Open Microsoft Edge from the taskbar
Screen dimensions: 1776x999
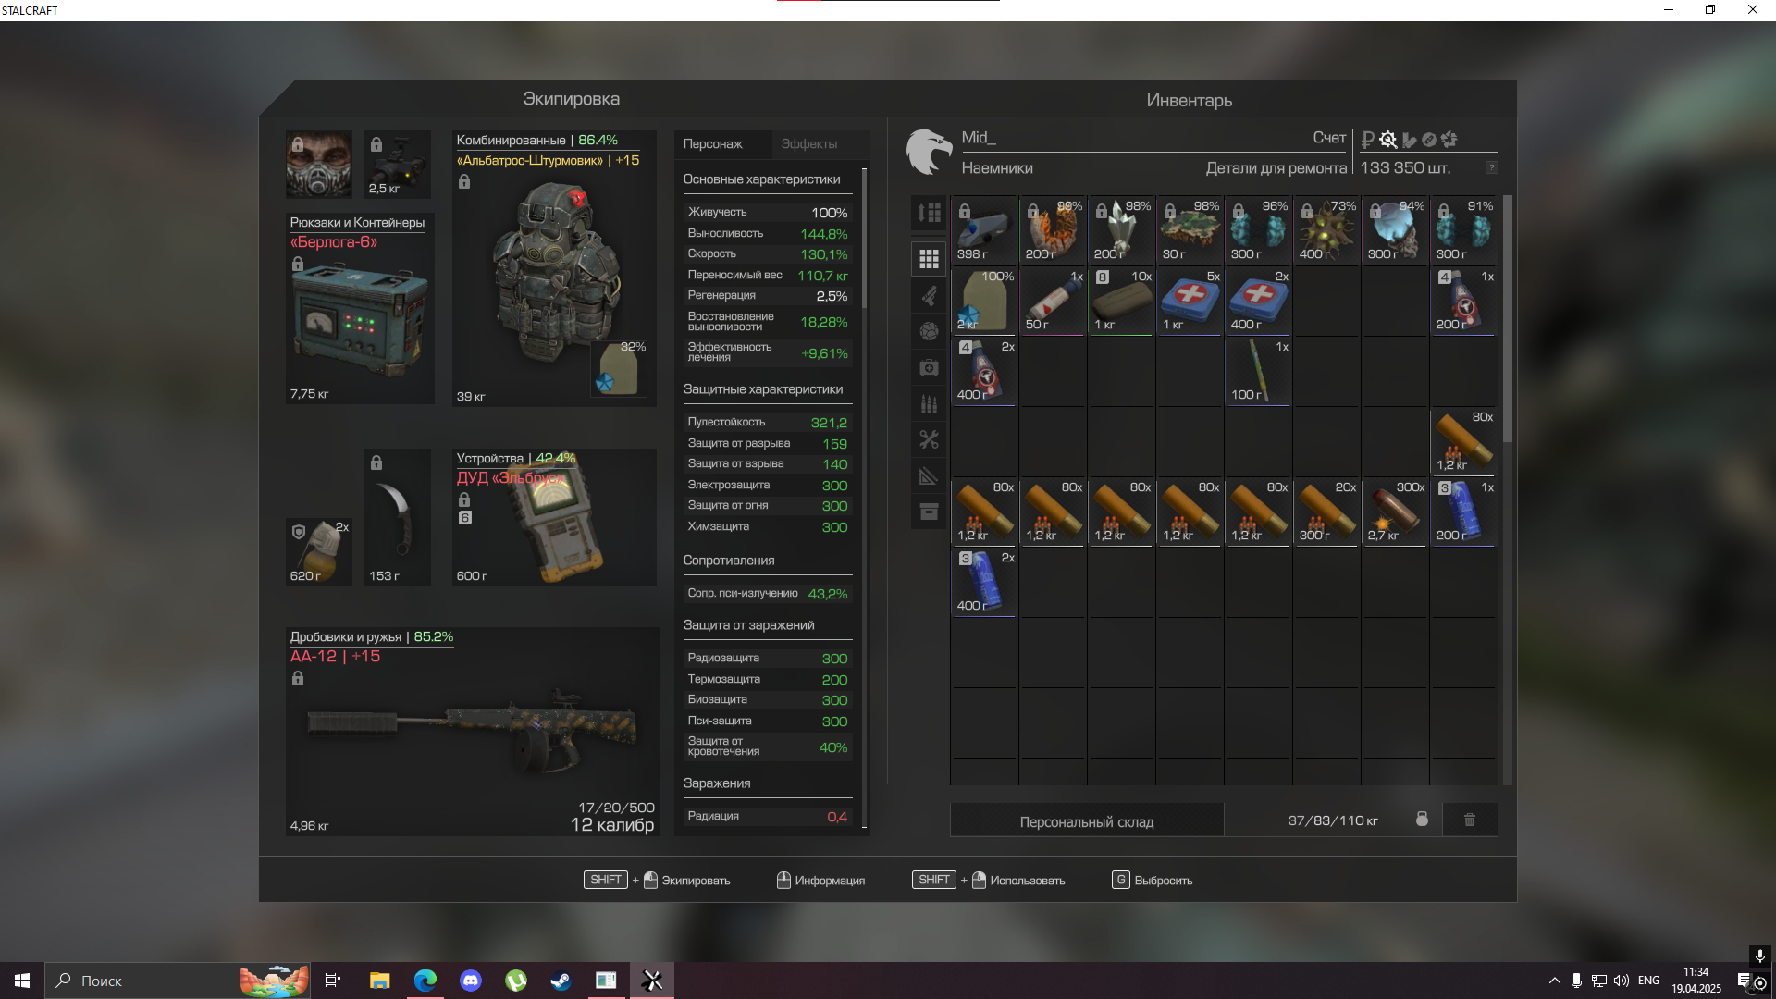(x=425, y=980)
